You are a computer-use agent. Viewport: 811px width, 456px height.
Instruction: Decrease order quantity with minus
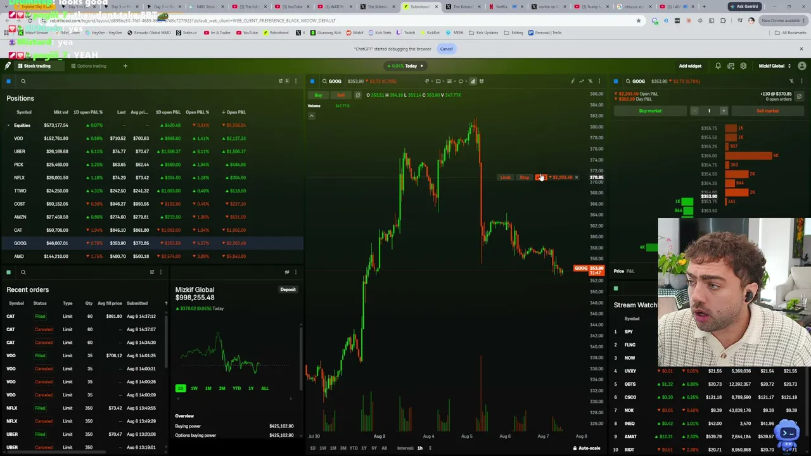(x=694, y=111)
